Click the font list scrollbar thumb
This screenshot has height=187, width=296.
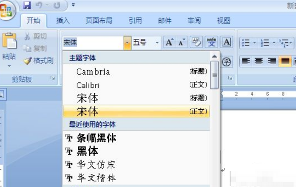[x=215, y=75]
